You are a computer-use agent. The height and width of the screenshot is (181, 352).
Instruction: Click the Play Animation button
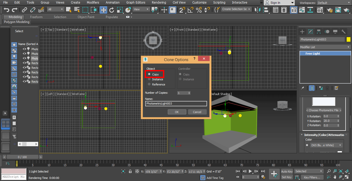tap(250, 171)
